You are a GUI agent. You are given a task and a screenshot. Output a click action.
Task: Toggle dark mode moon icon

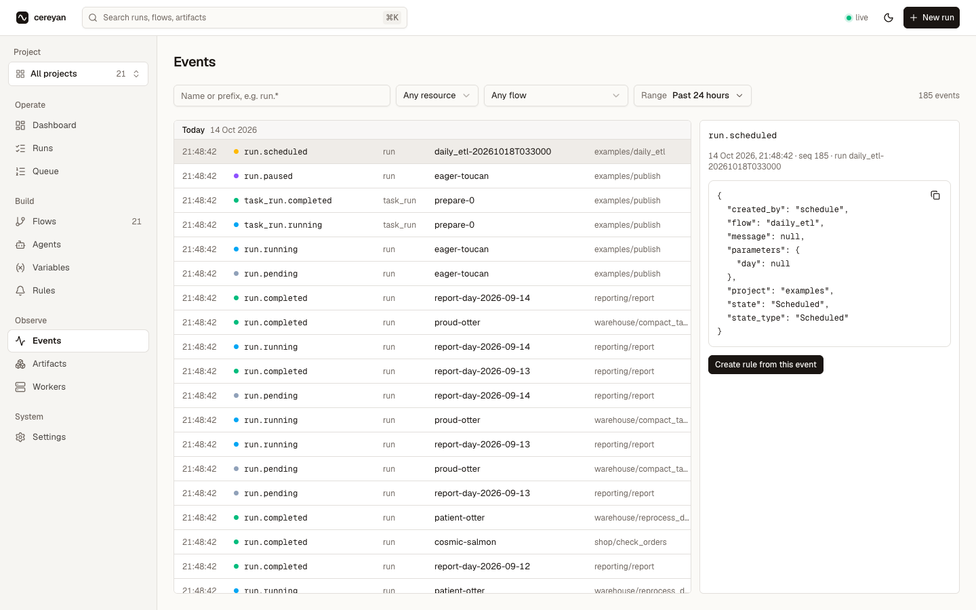[x=889, y=18]
